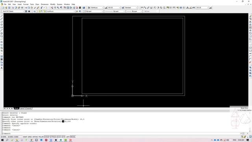Open the Dimension menu
The image size is (252, 142).
(x=44, y=4)
